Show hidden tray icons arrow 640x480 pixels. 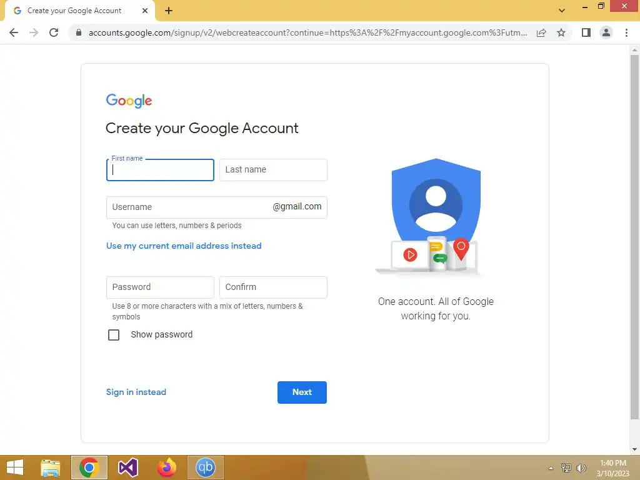(551, 468)
